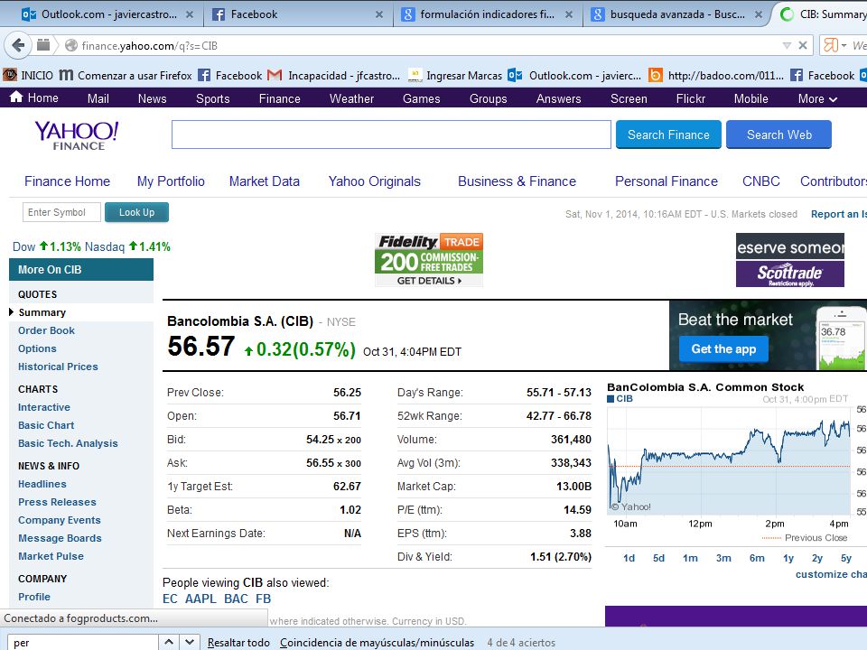Click the AAPL ticker link
Image resolution: width=867 pixels, height=650 pixels.
point(200,599)
